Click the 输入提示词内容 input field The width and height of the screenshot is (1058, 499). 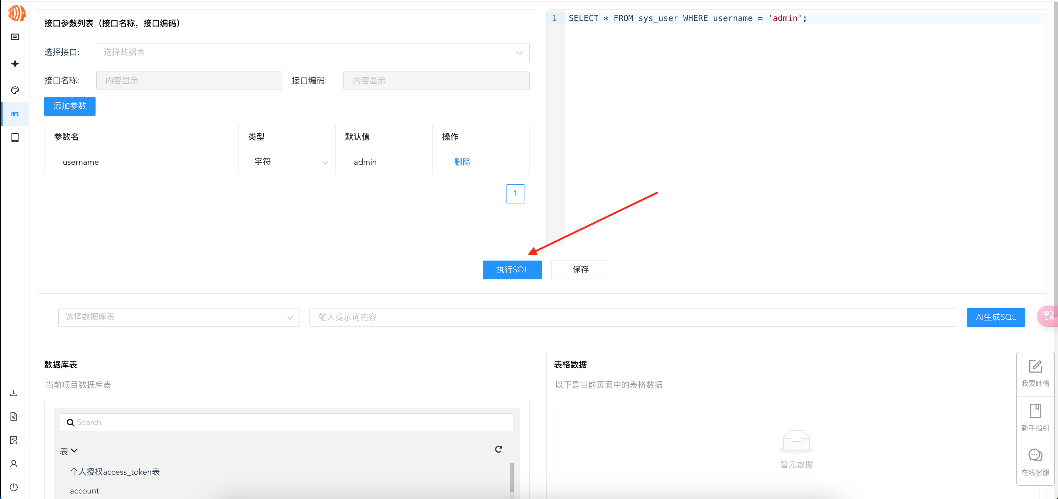(x=633, y=317)
